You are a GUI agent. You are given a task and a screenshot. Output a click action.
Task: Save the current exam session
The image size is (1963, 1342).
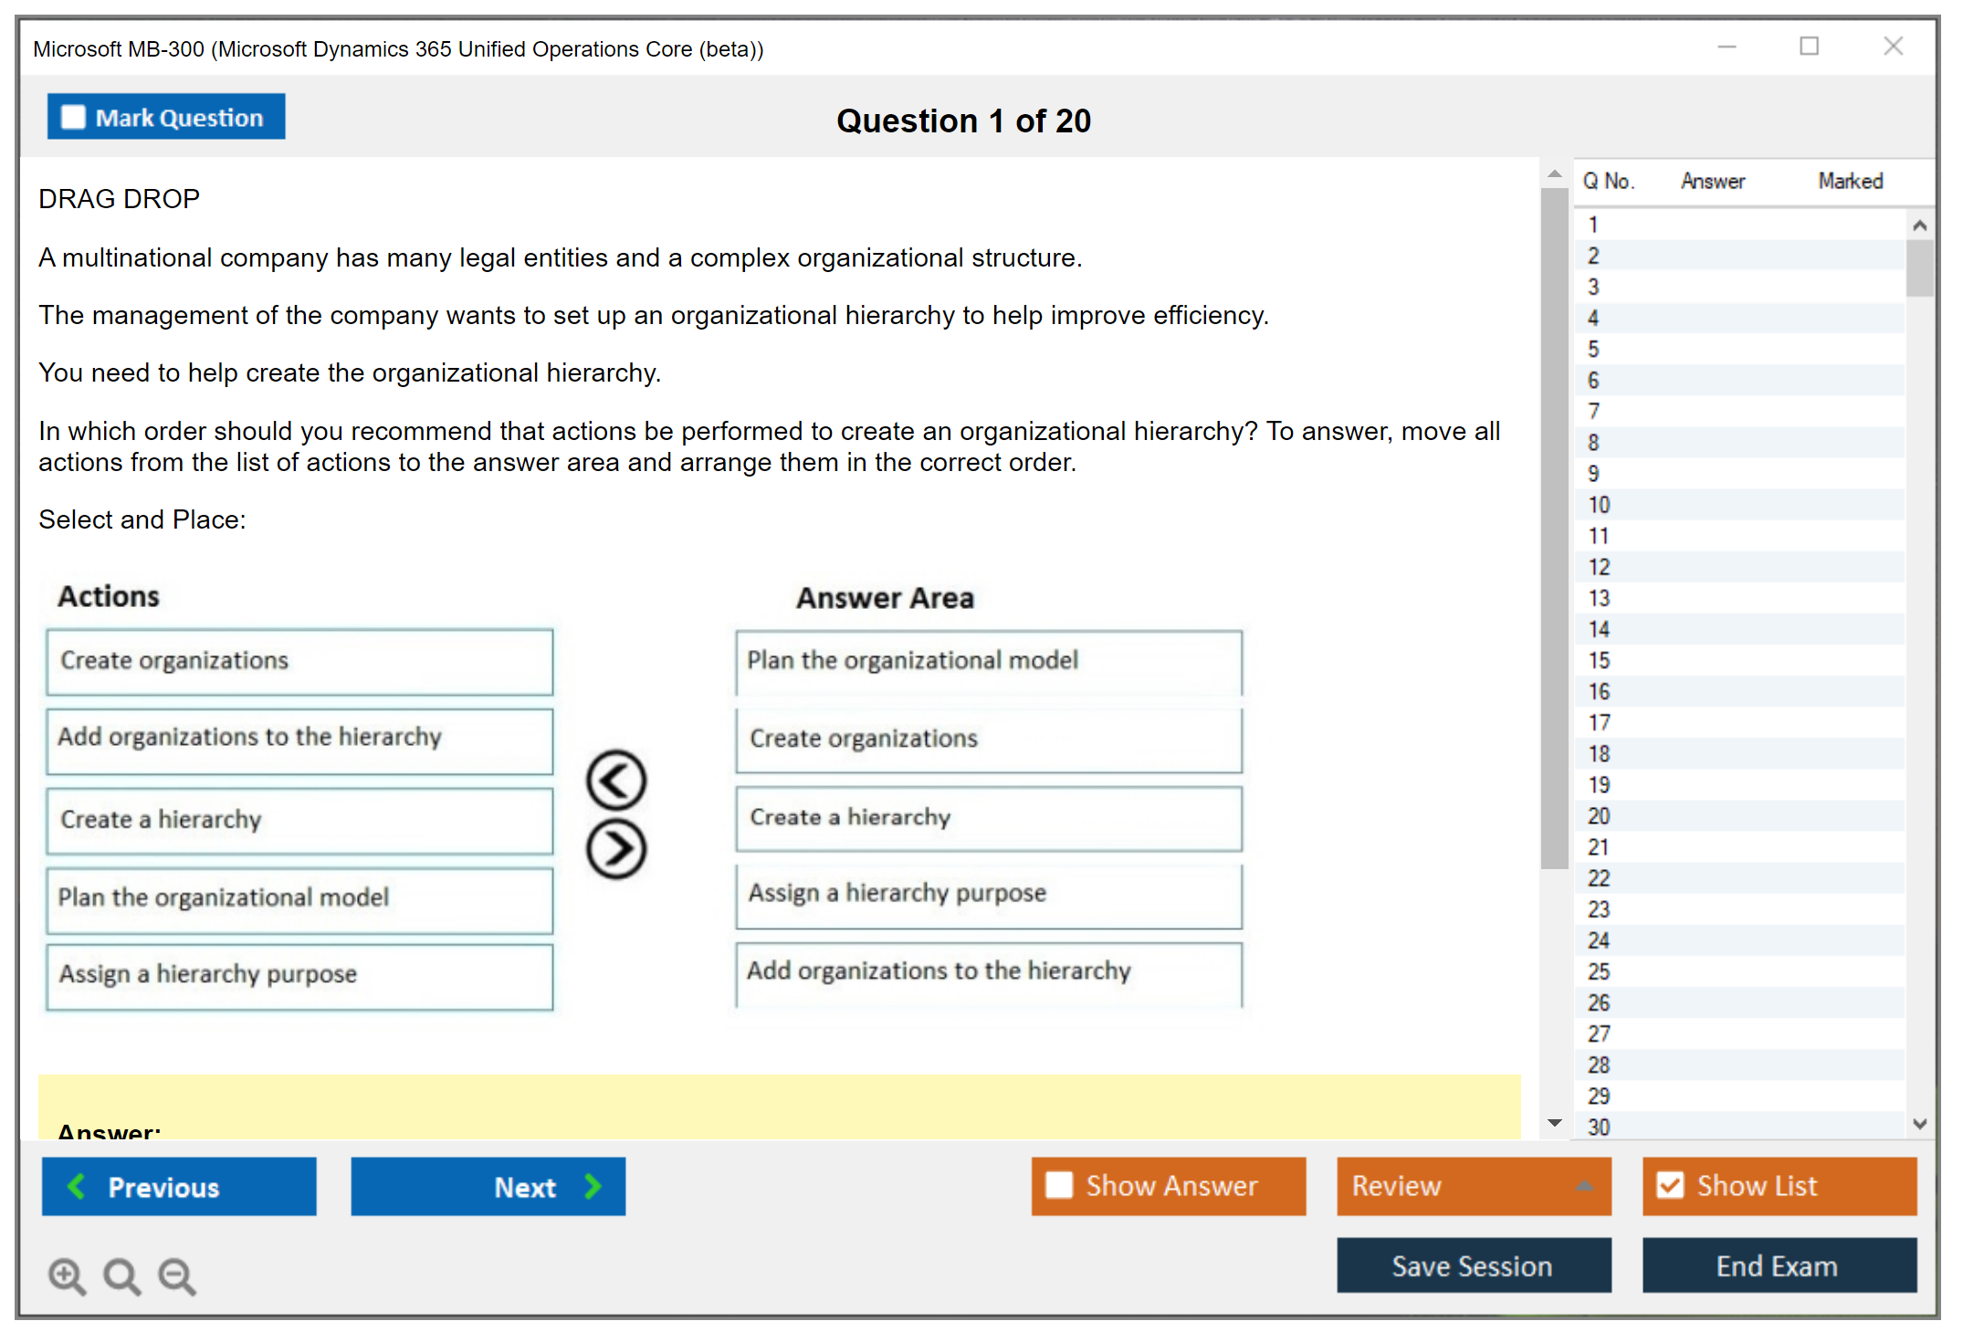1474,1265
